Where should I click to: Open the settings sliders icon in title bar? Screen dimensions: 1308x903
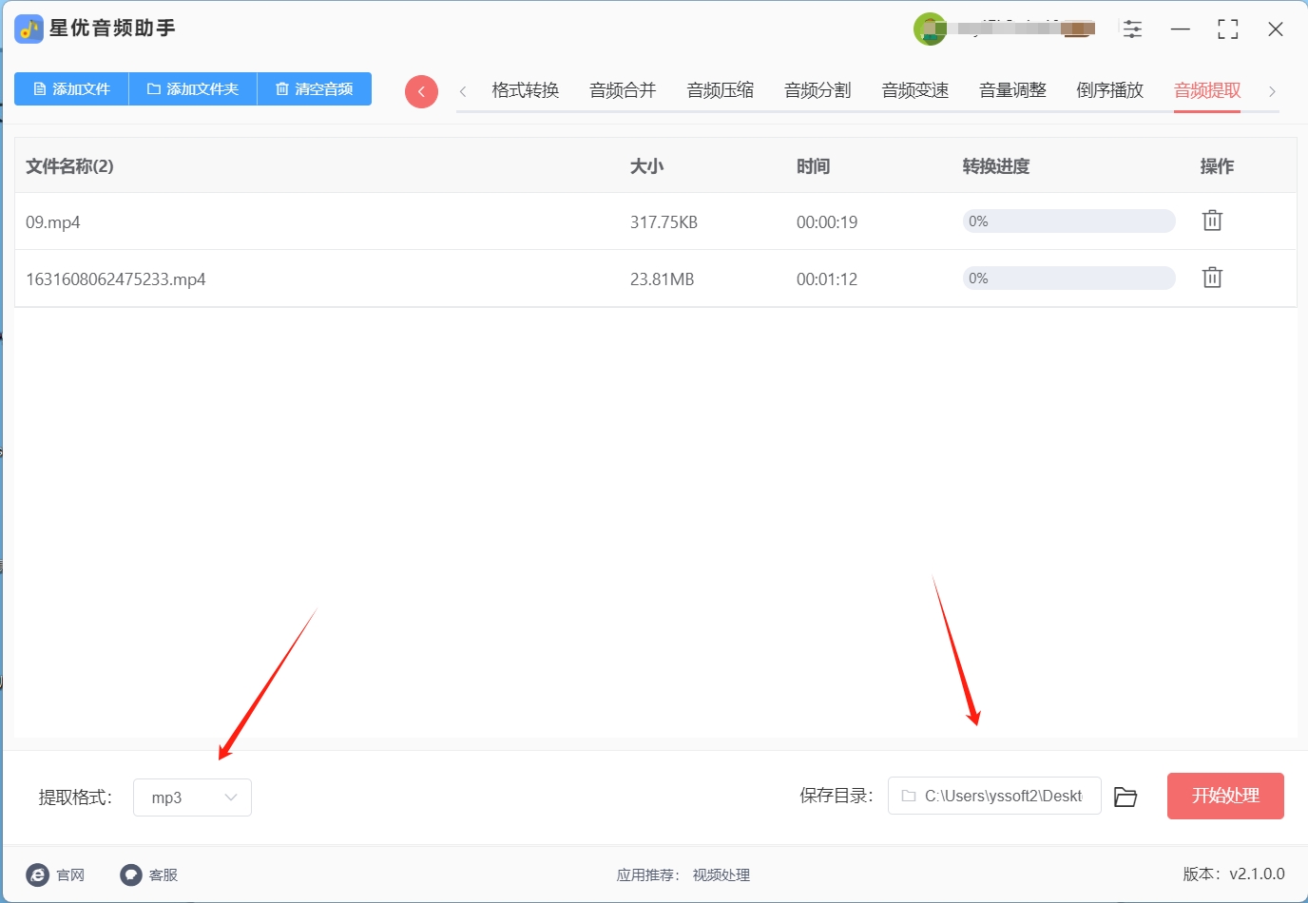pos(1132,29)
